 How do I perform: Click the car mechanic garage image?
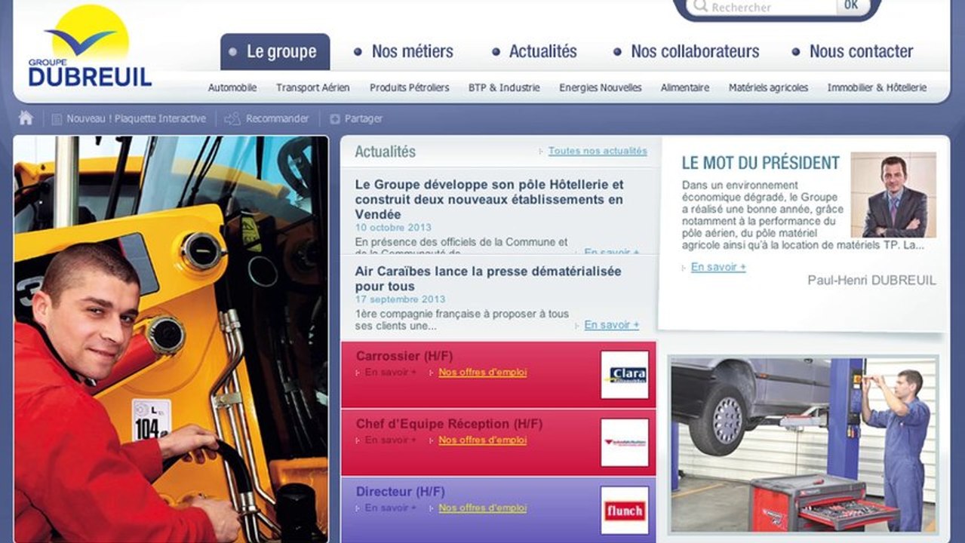(x=803, y=445)
